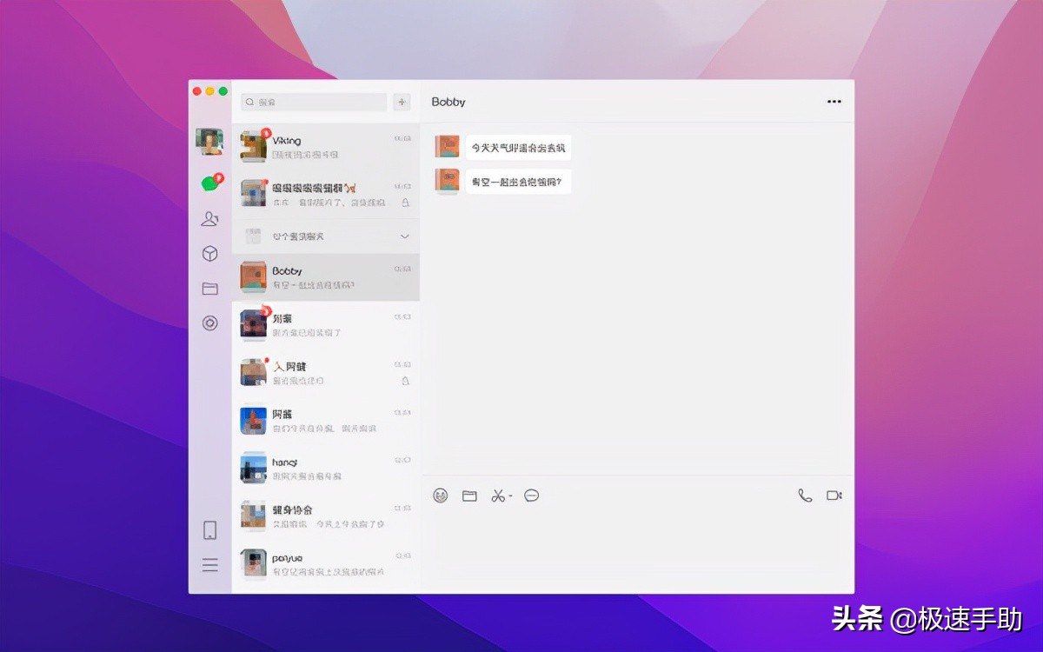
Task: Open the new chat dropdown beside search
Action: pyautogui.click(x=402, y=102)
